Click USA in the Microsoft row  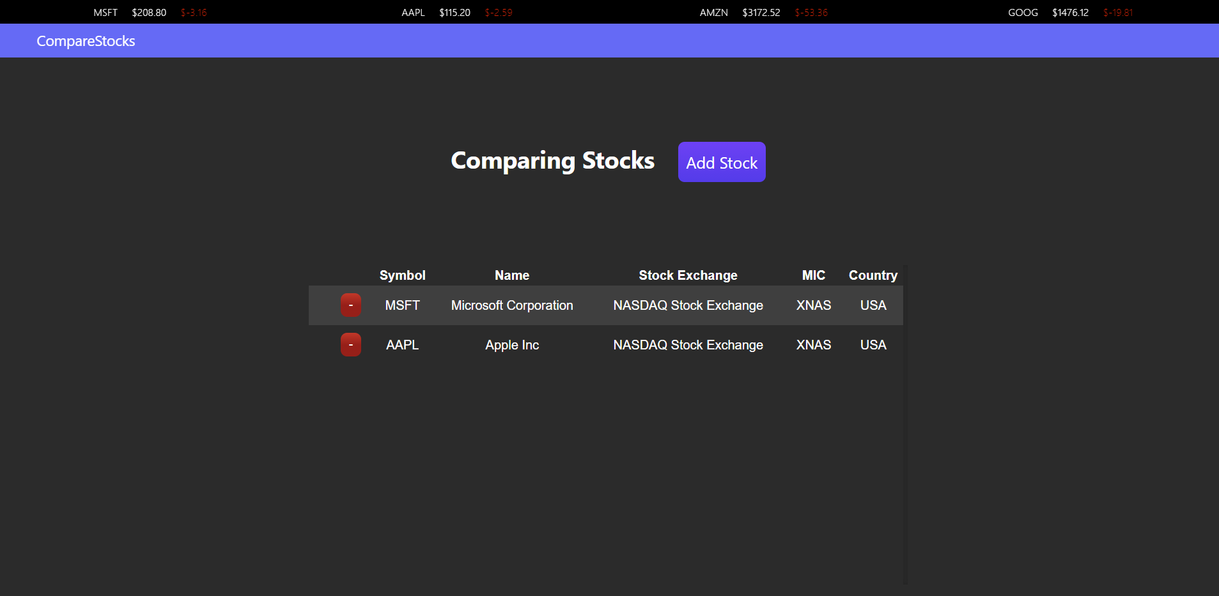(873, 305)
